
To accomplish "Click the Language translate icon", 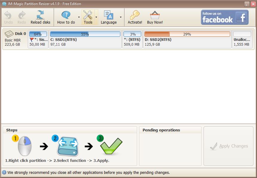I will pos(109,15).
